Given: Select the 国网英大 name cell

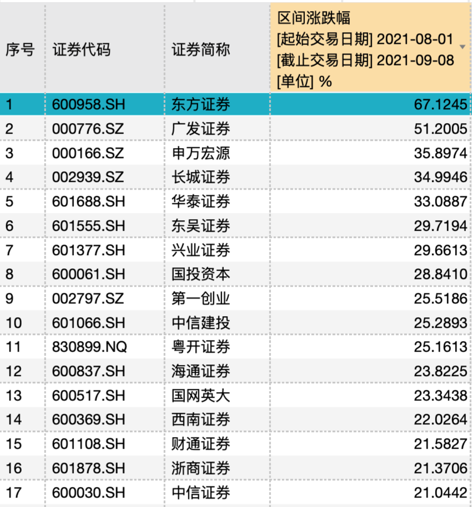Looking at the screenshot, I should click(200, 396).
